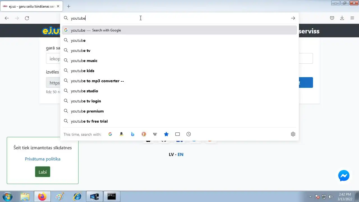The height and width of the screenshot is (202, 359).
Task: Click the volume speaker tray icon
Action: tap(330, 197)
